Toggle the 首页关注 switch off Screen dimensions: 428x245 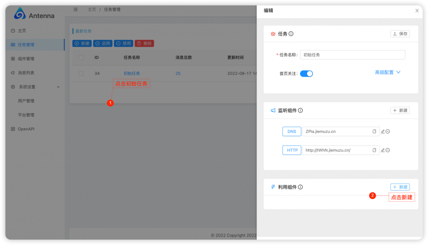click(306, 73)
